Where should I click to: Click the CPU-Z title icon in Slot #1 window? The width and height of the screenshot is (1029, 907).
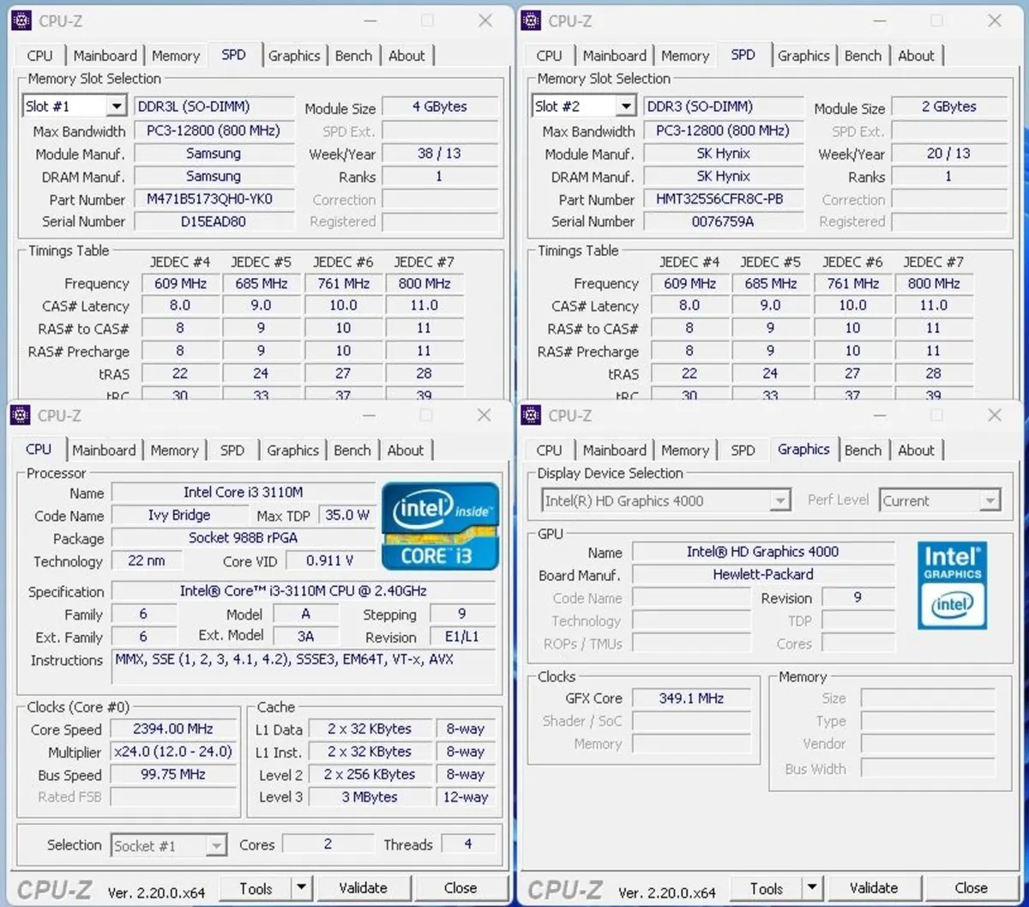22,21
